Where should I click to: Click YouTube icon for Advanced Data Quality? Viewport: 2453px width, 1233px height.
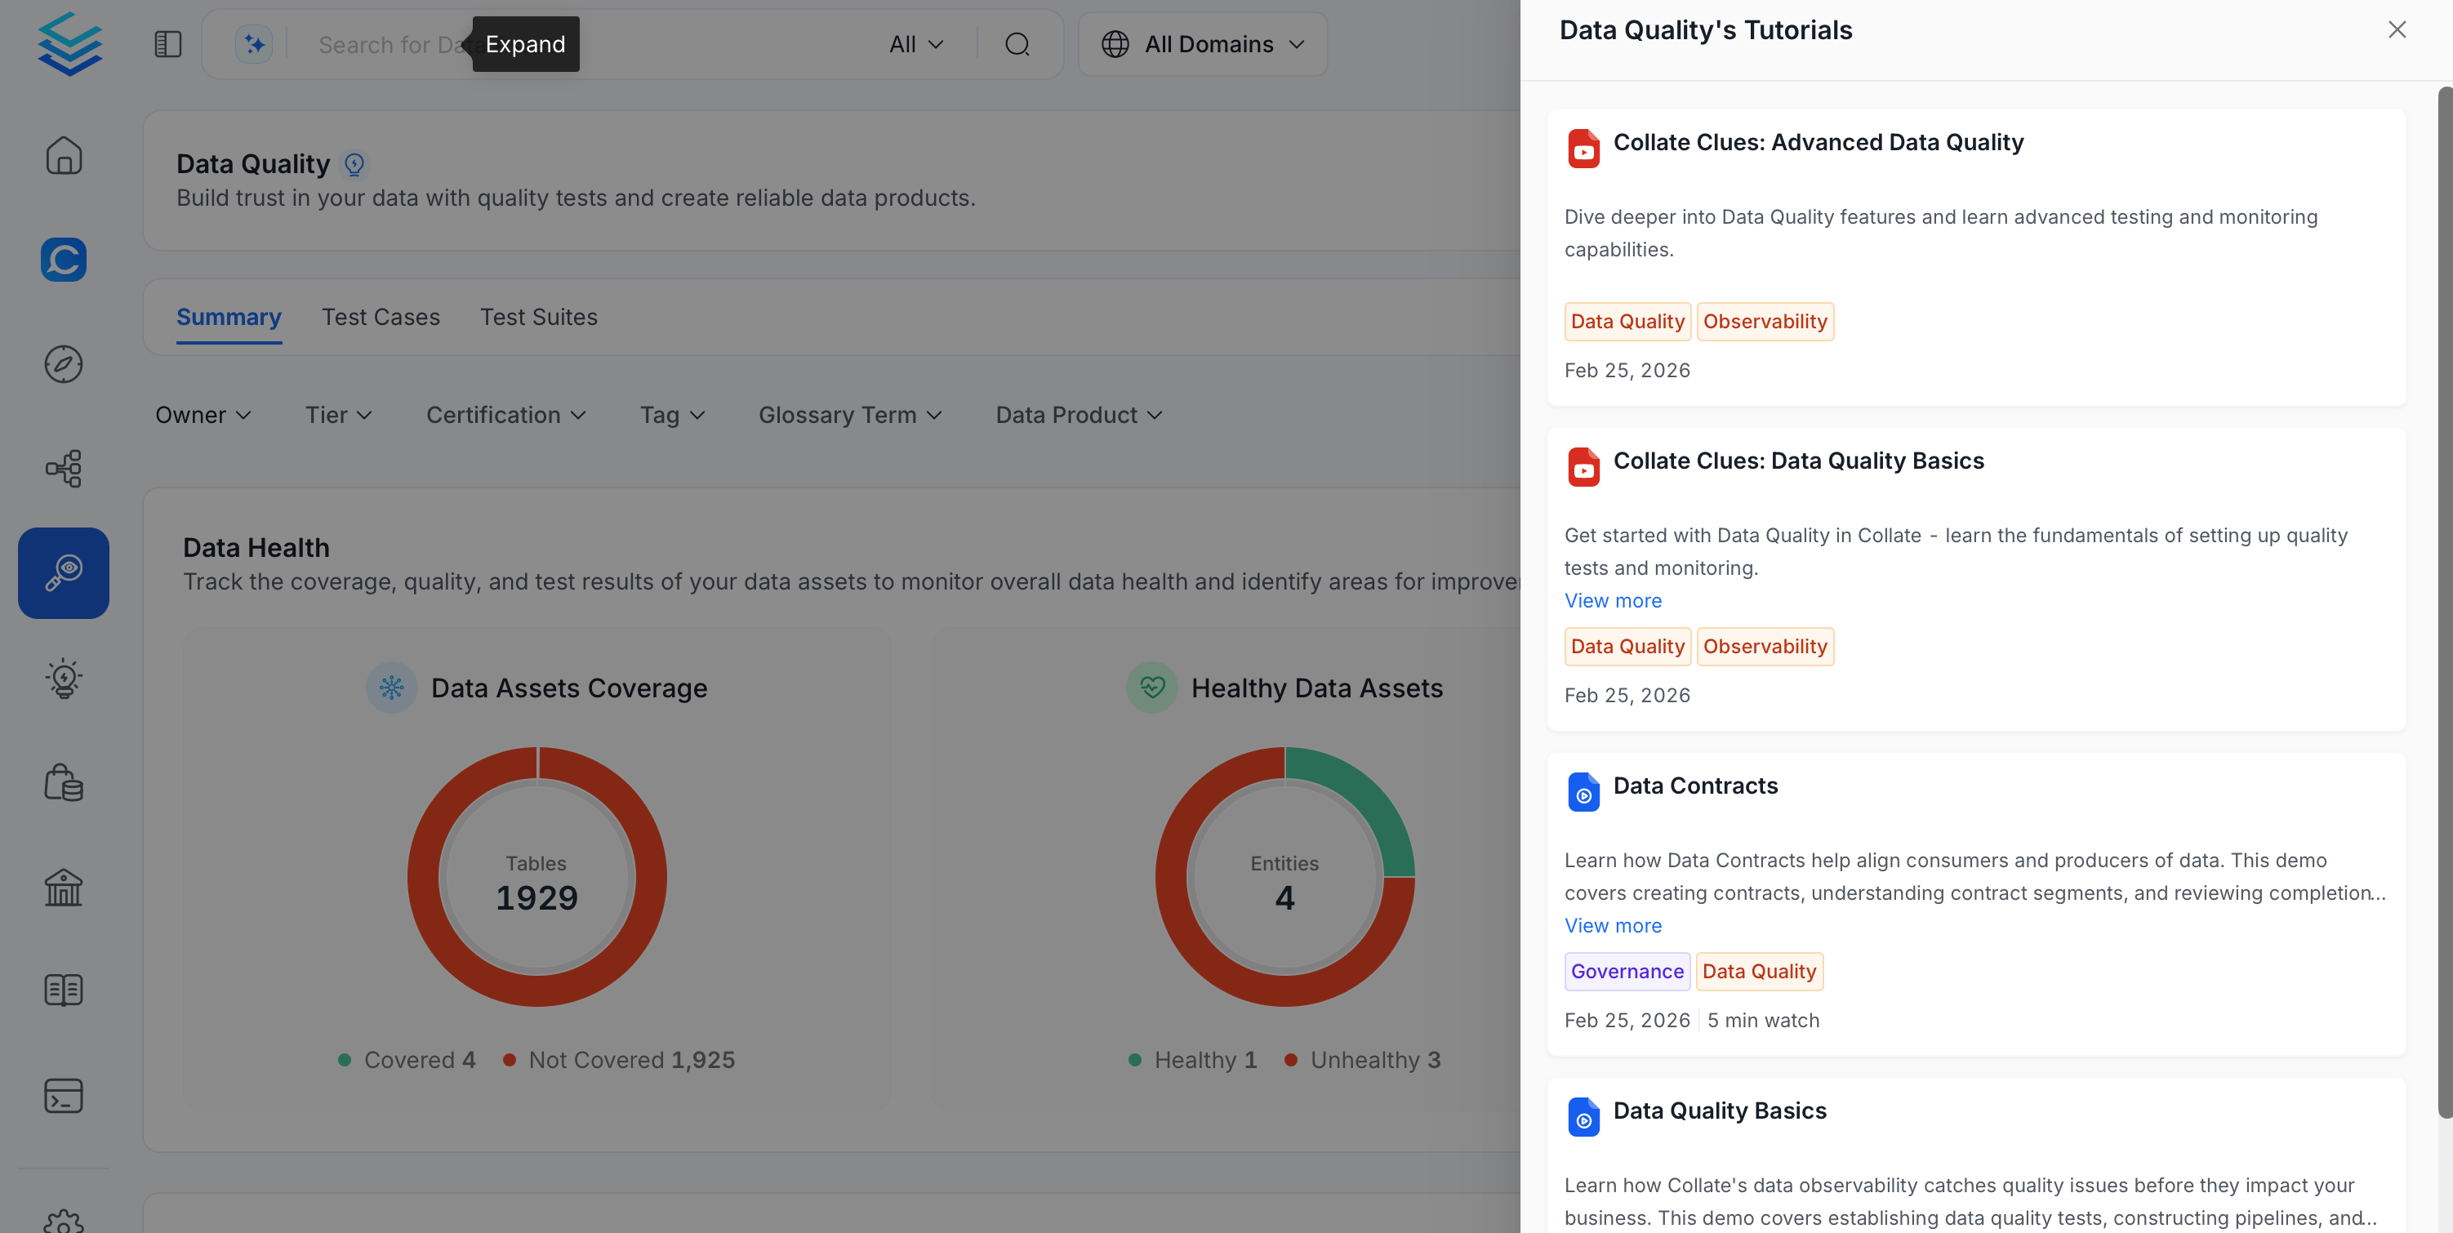1583,149
